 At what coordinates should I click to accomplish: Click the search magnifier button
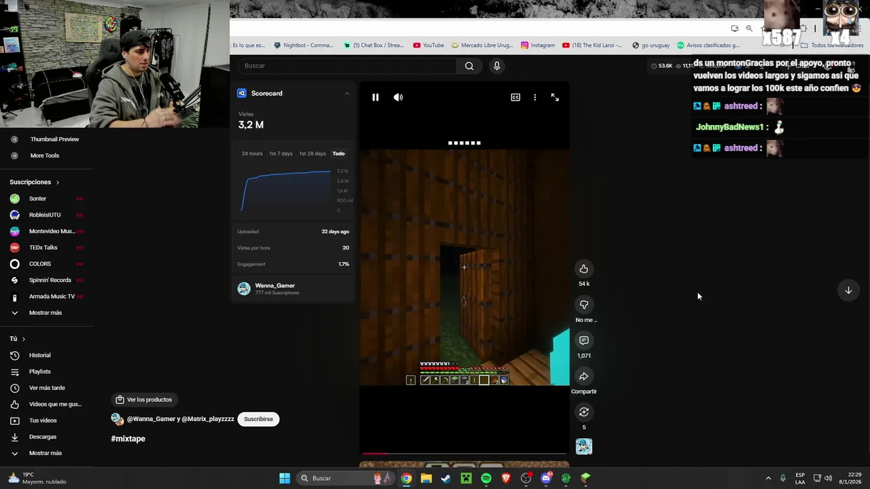click(469, 66)
